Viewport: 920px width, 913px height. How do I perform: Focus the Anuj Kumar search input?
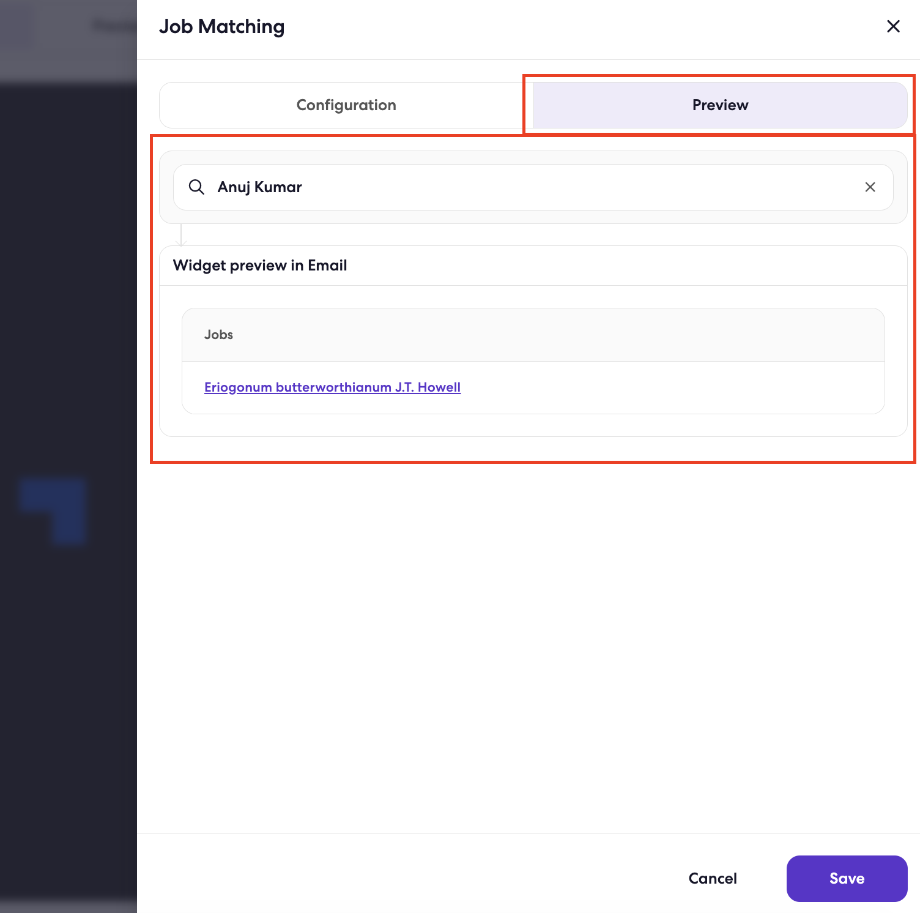(x=533, y=187)
